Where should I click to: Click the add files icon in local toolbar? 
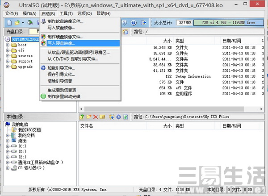pyautogui.click(x=112, y=117)
